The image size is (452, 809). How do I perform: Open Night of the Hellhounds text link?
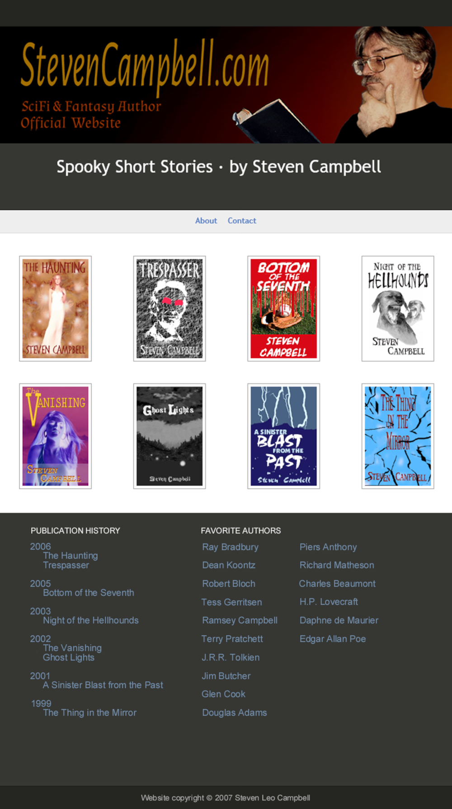(91, 620)
